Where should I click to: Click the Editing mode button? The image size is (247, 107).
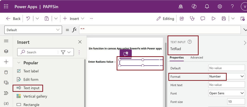tap(165, 19)
